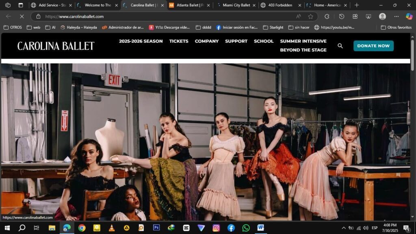Open Task View in the taskbar

[x=36, y=227]
